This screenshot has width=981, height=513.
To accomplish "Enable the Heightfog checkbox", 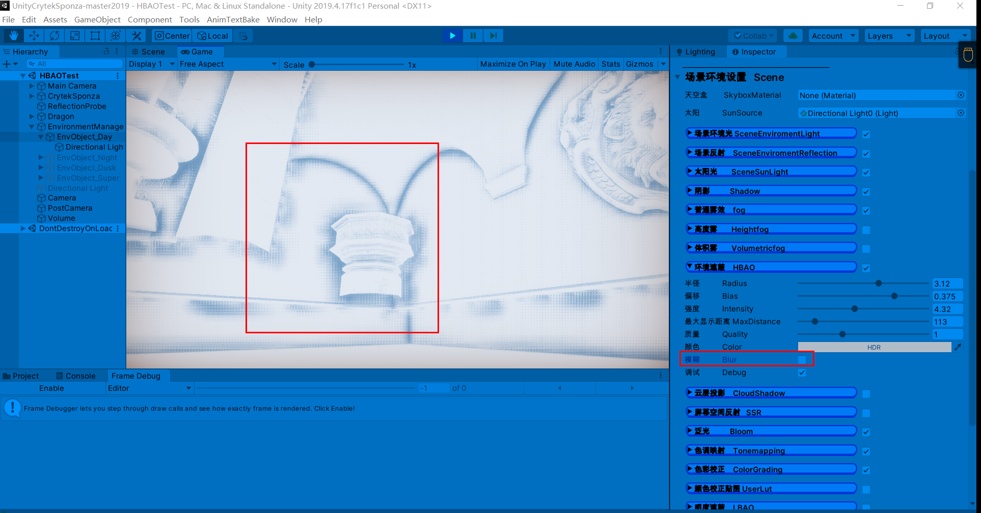I will click(x=866, y=230).
